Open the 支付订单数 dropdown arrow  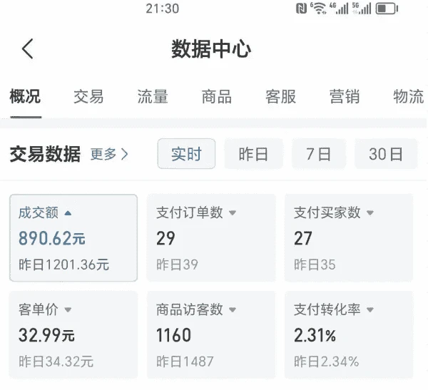pos(233,212)
